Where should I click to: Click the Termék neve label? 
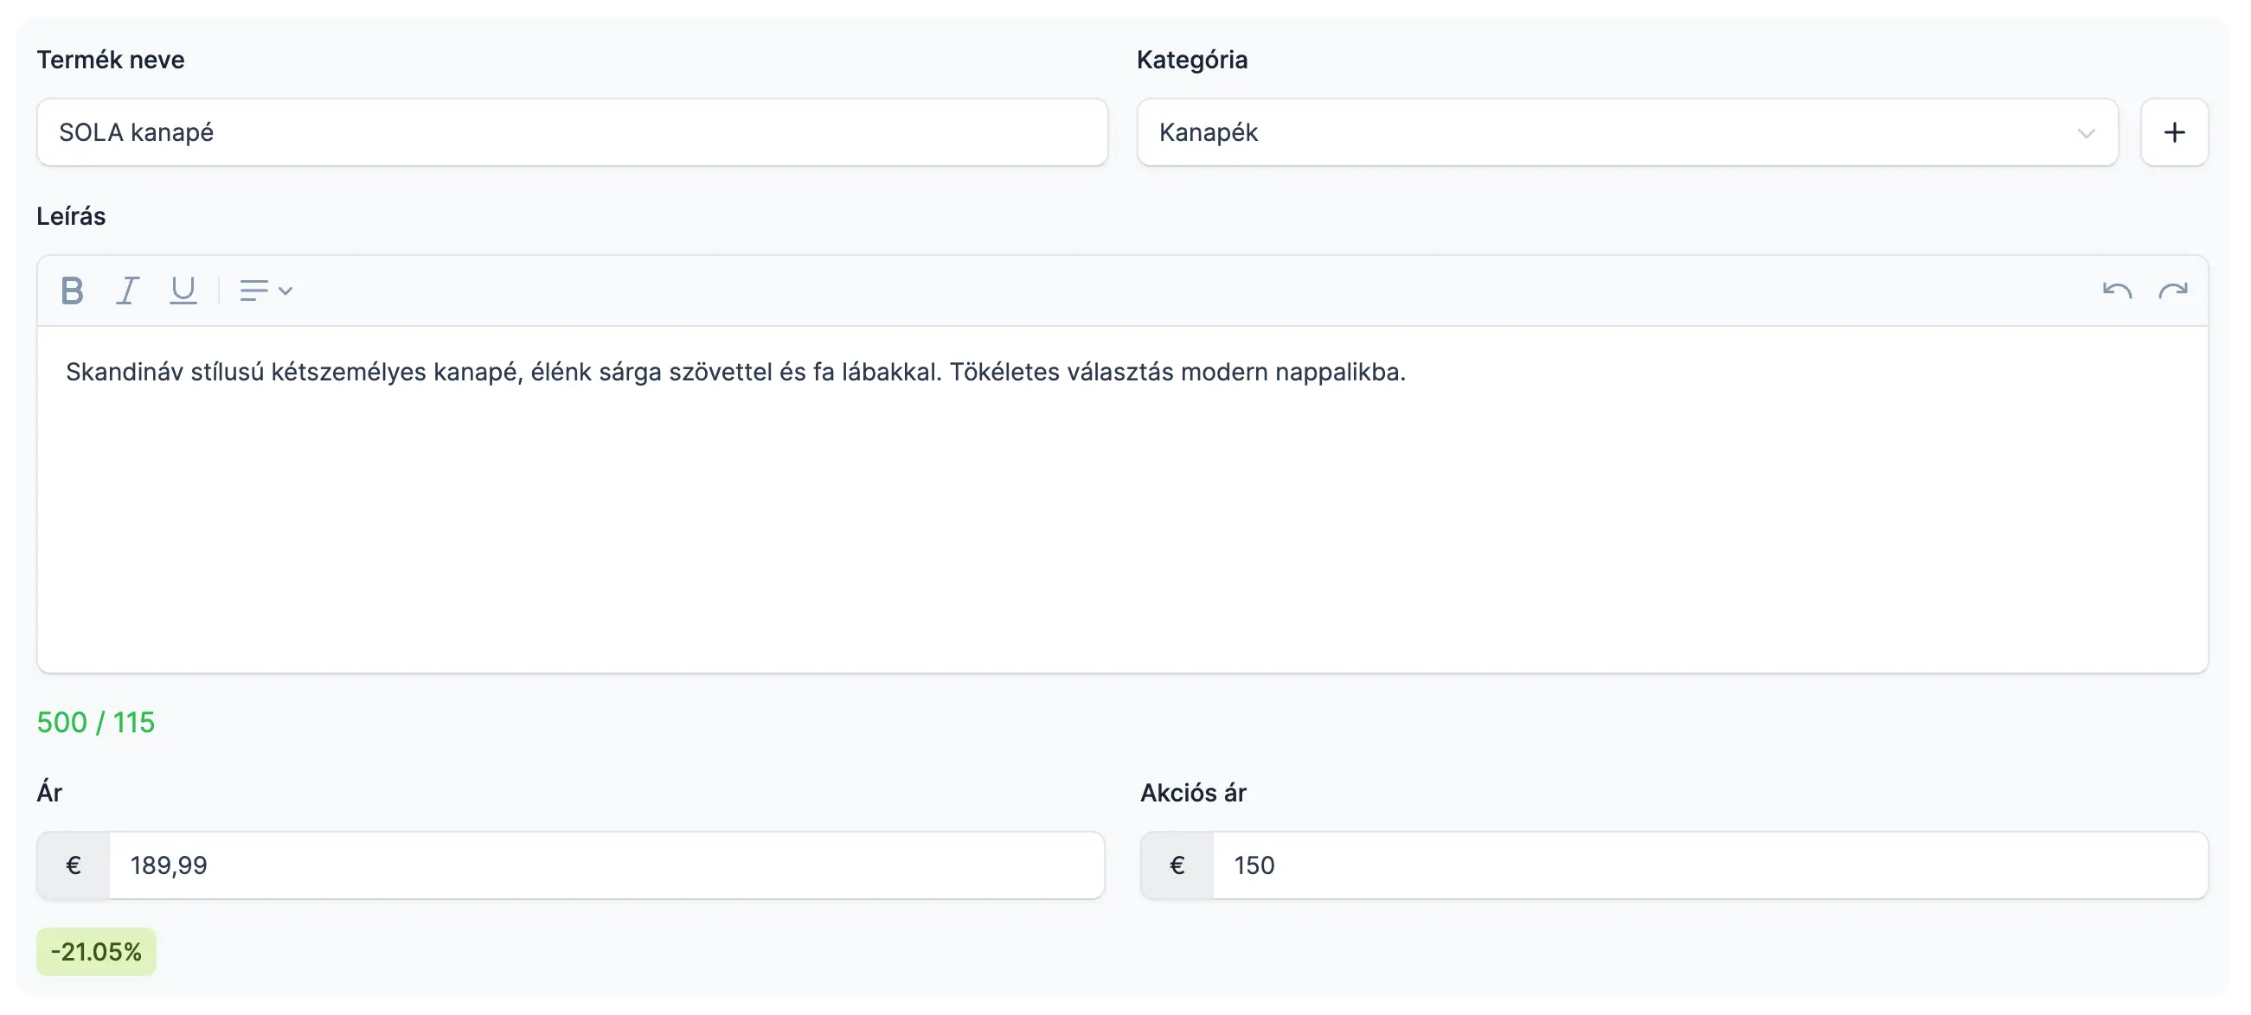110,60
